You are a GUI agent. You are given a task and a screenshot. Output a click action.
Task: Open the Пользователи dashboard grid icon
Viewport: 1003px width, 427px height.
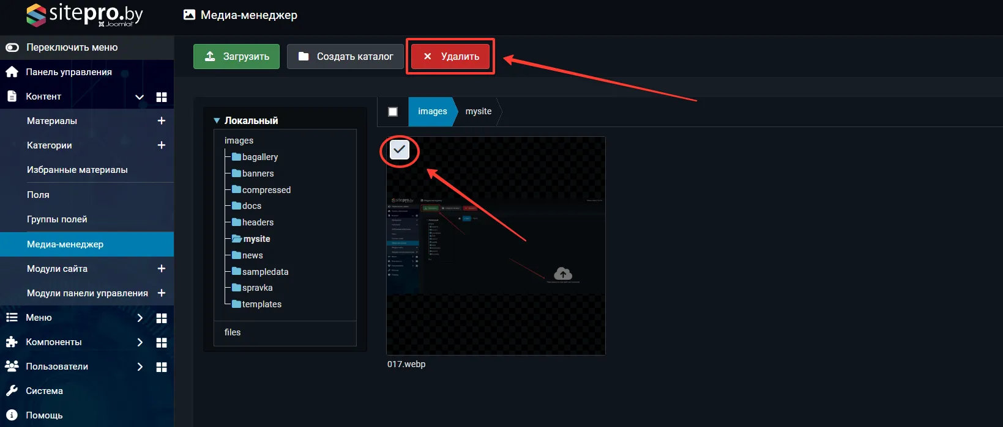(x=162, y=367)
